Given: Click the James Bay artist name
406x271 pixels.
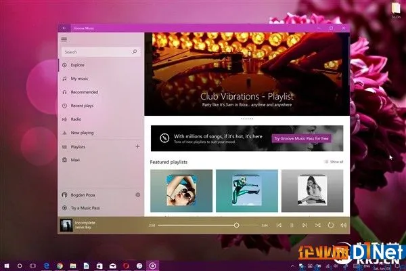Looking at the screenshot, I should pos(83,228).
